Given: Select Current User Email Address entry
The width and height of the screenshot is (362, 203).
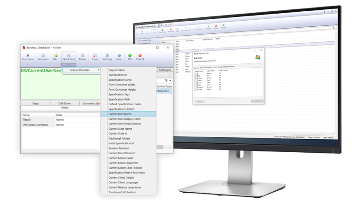Looking at the screenshot, I should click(124, 124).
